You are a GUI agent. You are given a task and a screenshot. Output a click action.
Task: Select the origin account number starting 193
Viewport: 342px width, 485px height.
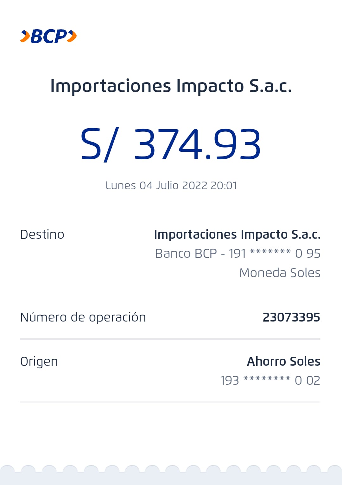[270, 380]
